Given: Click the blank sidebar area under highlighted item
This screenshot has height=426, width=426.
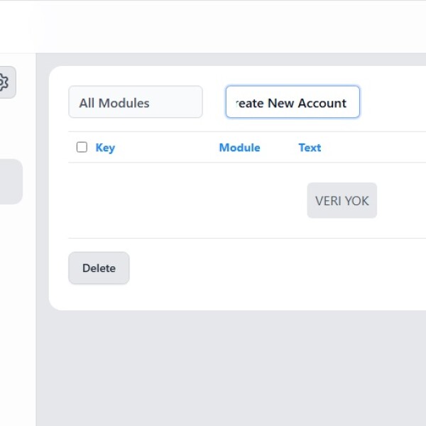Looking at the screenshot, I should tap(17, 298).
